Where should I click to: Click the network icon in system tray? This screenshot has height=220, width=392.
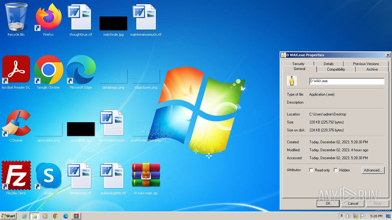coord(356,216)
